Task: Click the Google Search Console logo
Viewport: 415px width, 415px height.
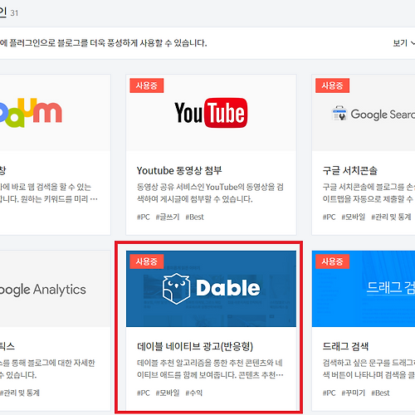Action: point(373,114)
